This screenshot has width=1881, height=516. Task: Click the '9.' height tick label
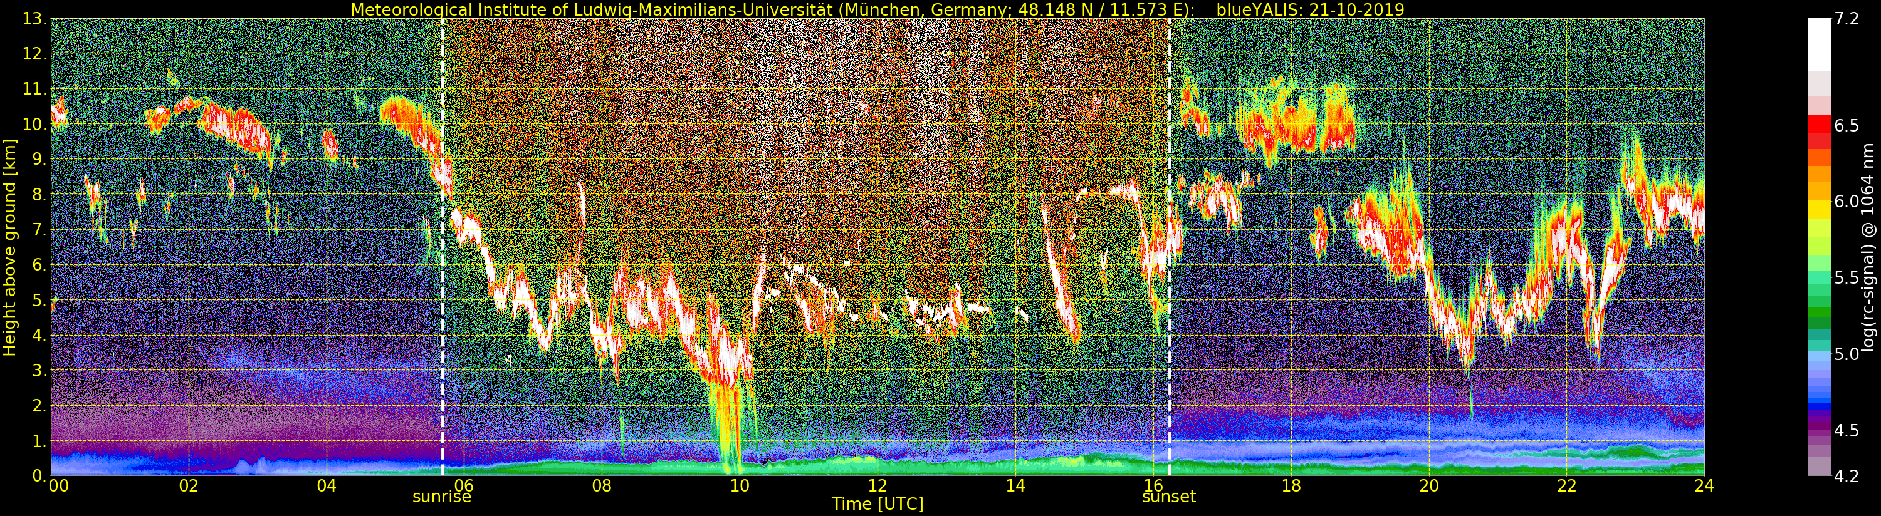pyautogui.click(x=39, y=159)
